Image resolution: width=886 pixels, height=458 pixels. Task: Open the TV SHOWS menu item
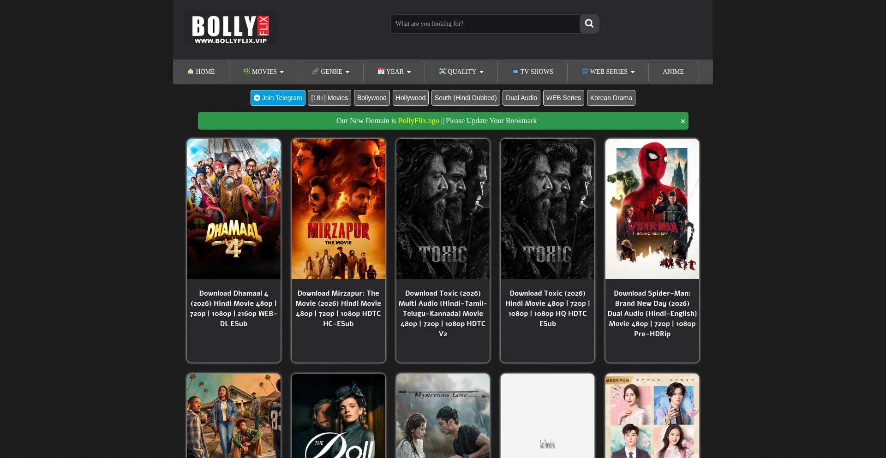tap(533, 71)
